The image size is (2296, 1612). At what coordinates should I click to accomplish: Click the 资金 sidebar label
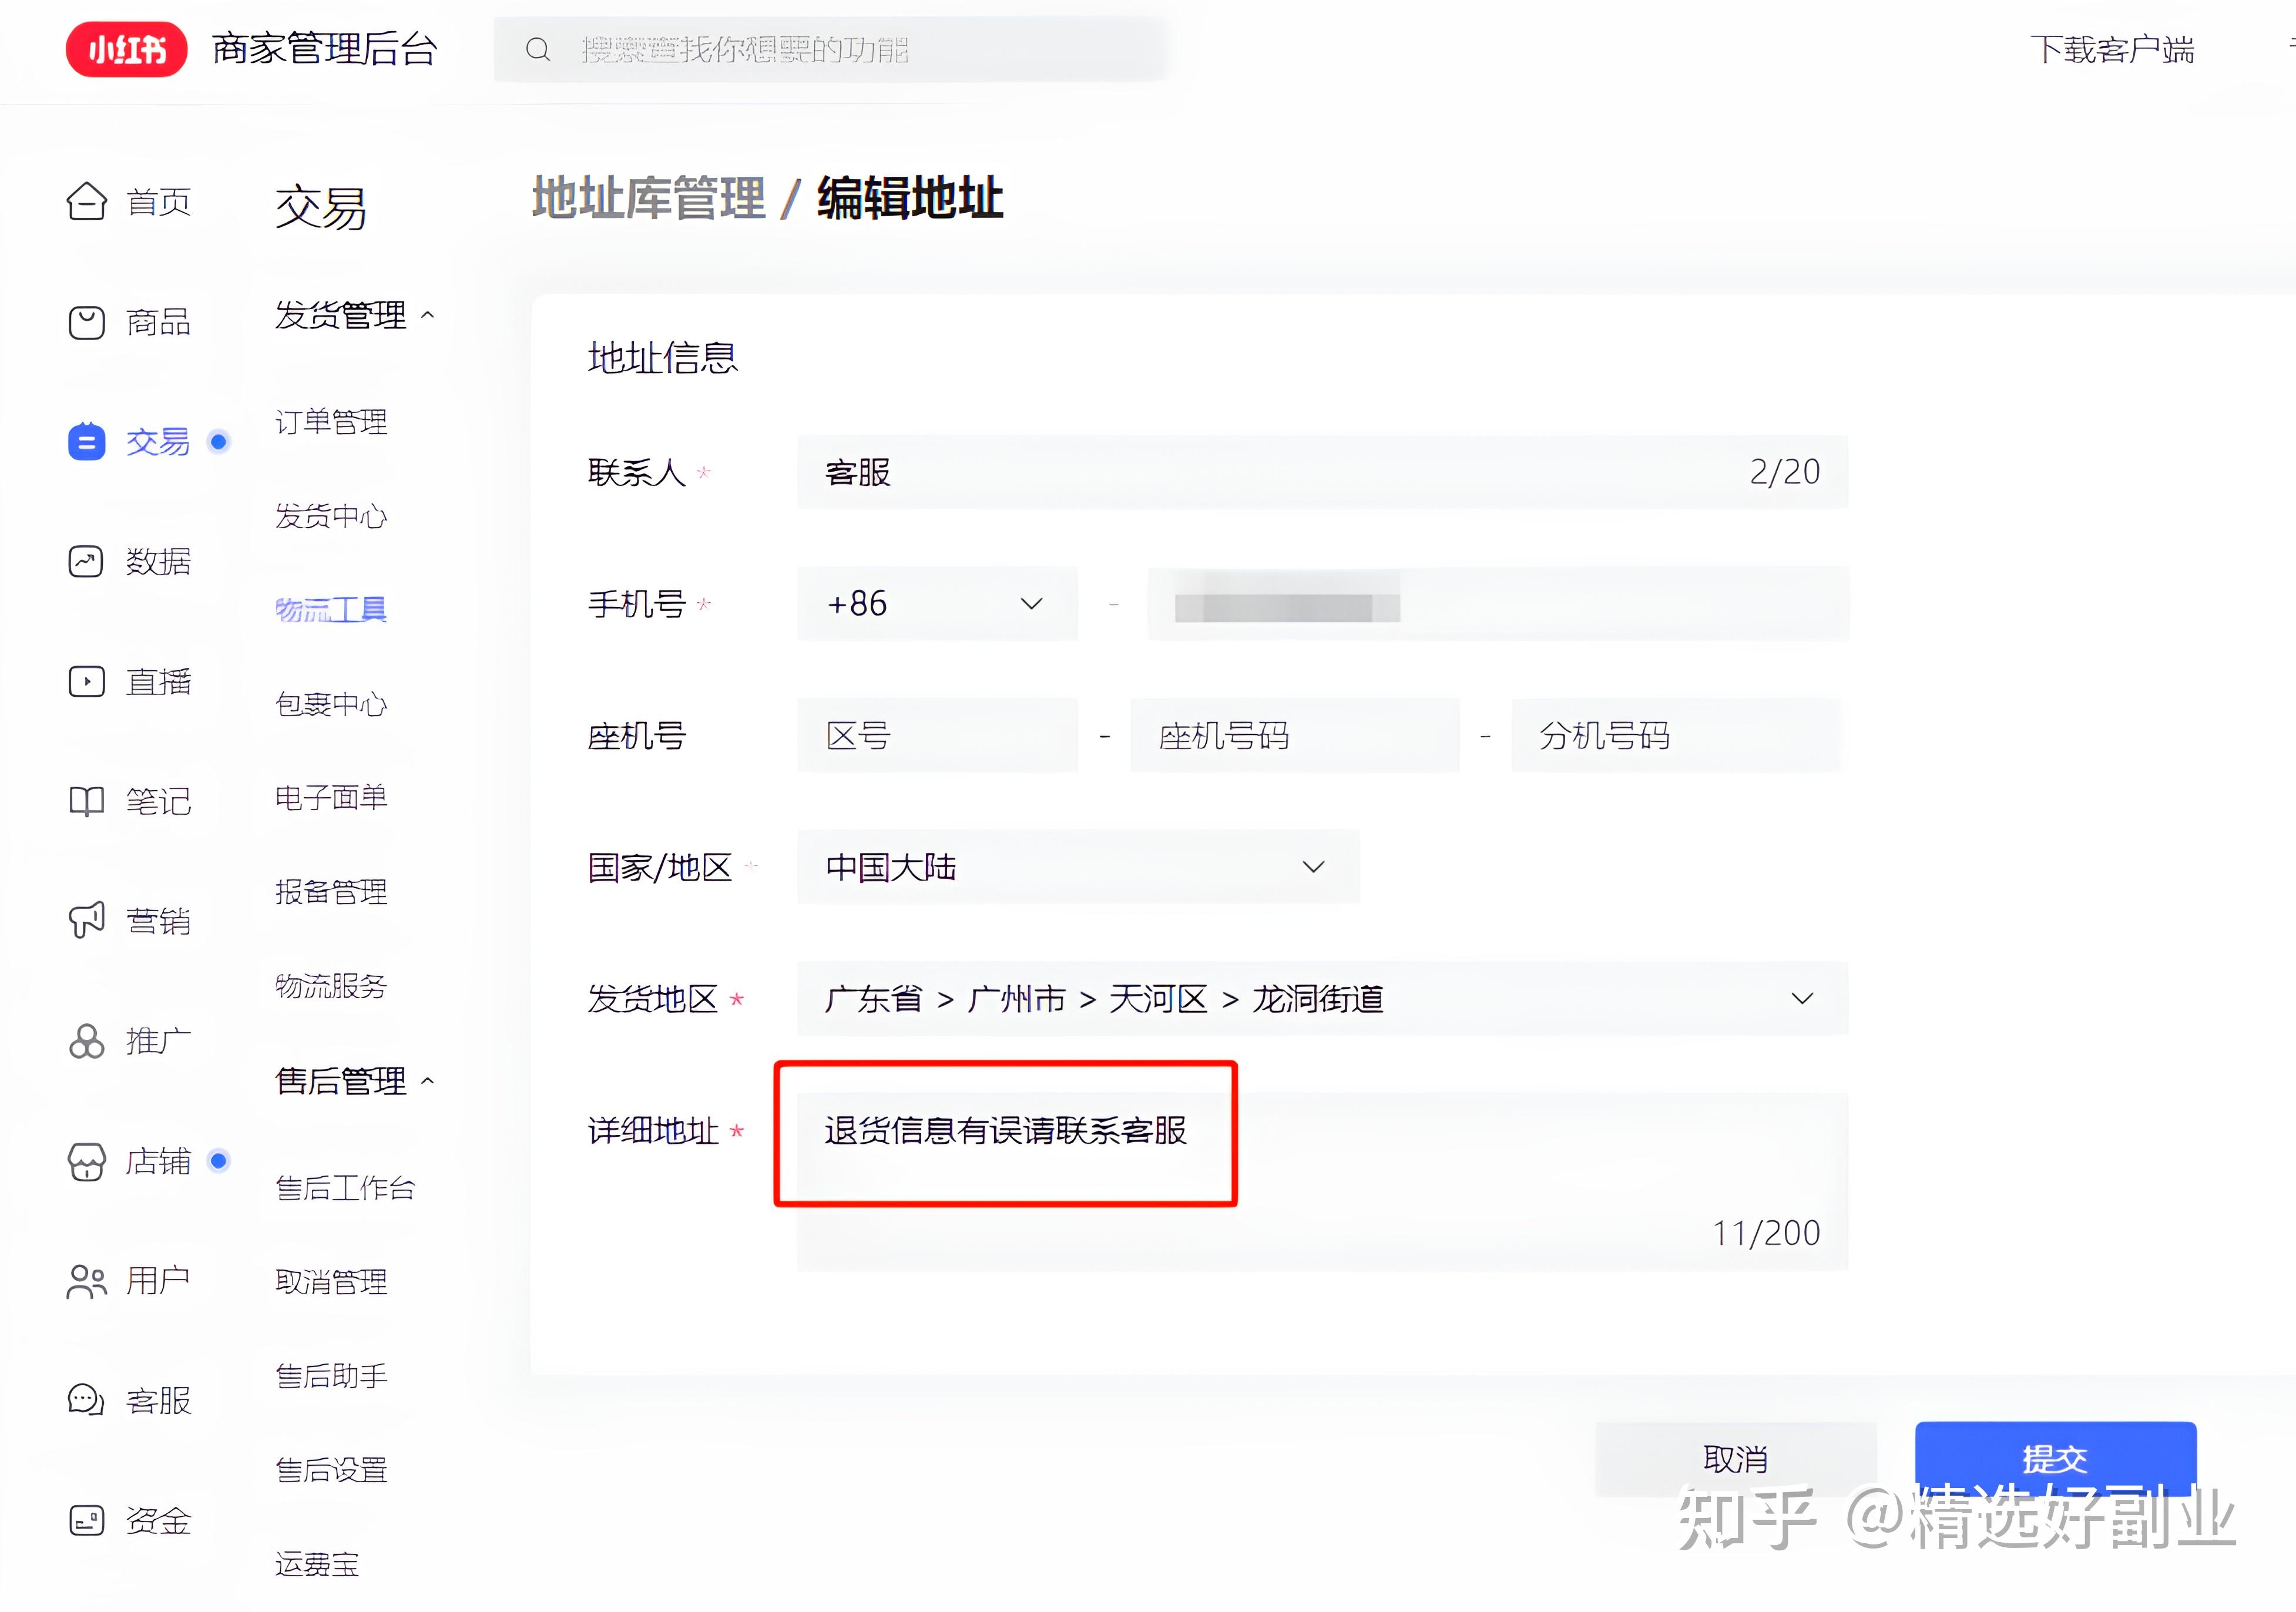158,1521
